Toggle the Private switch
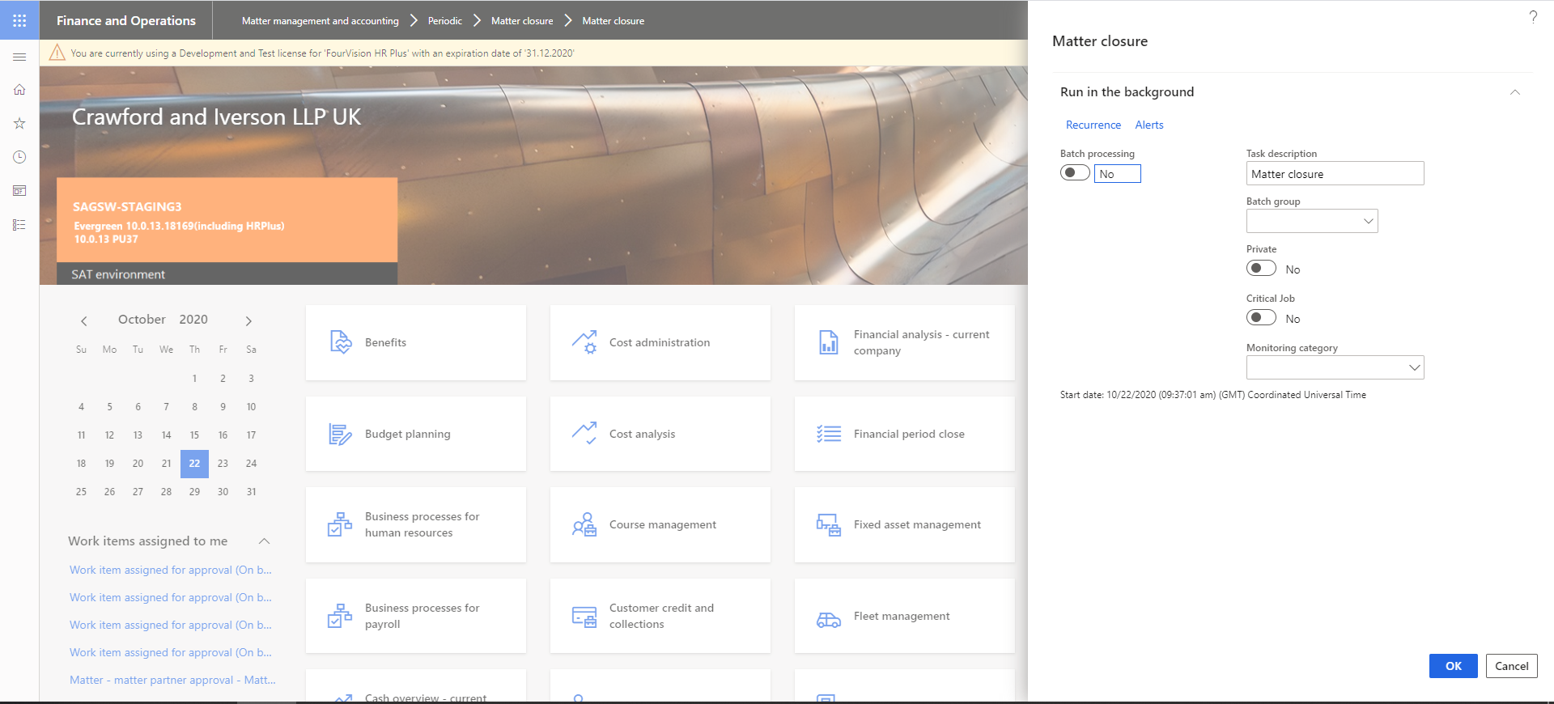1554x704 pixels. pos(1261,268)
